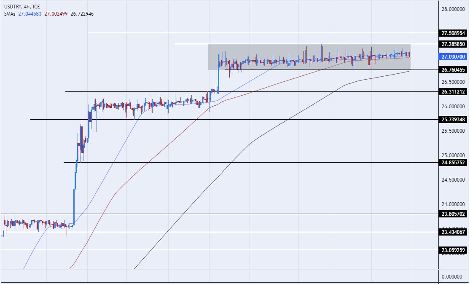The width and height of the screenshot is (470, 284).
Task: Click the 26.000000 axis tick label
Action: pos(453,107)
